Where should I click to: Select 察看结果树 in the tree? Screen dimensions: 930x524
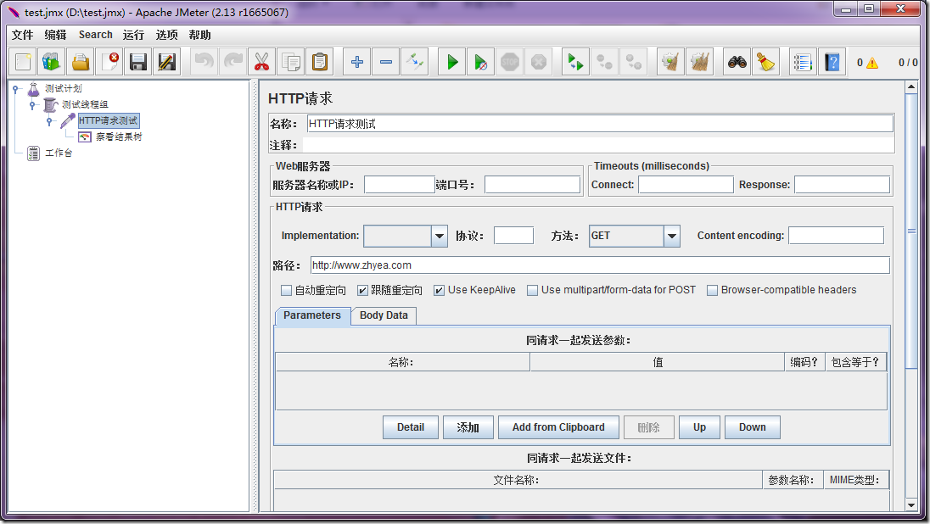pyautogui.click(x=119, y=137)
